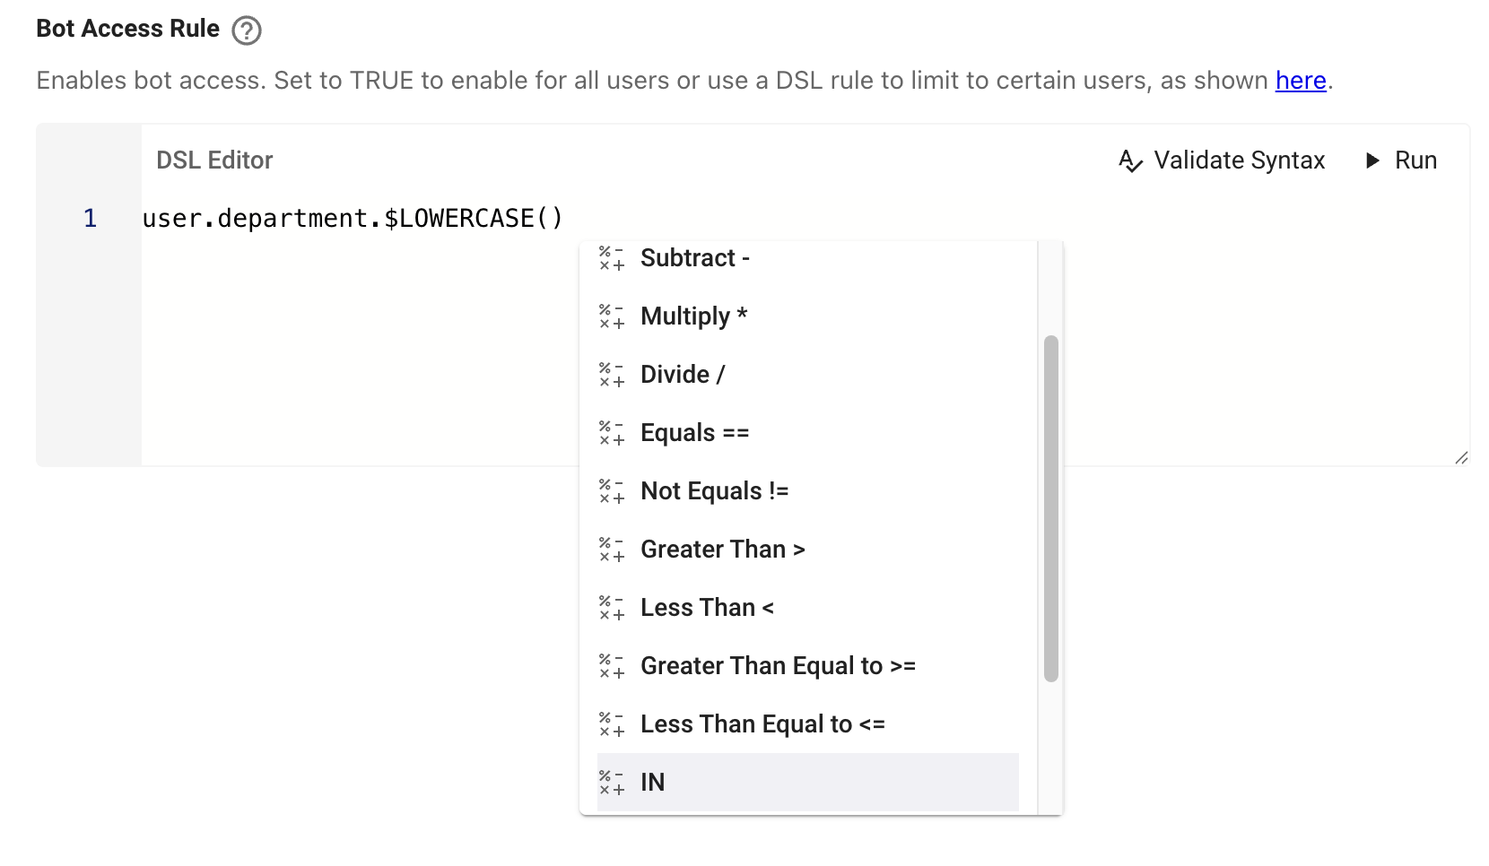Click the operator icon beside Not Equals
The height and width of the screenshot is (866, 1489).
click(612, 492)
